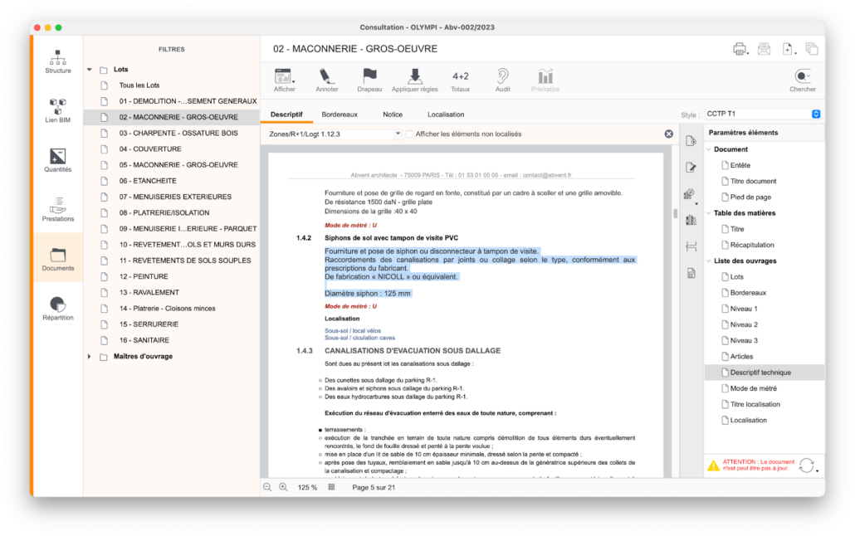Open the Répartition sidebar section

[x=58, y=309]
